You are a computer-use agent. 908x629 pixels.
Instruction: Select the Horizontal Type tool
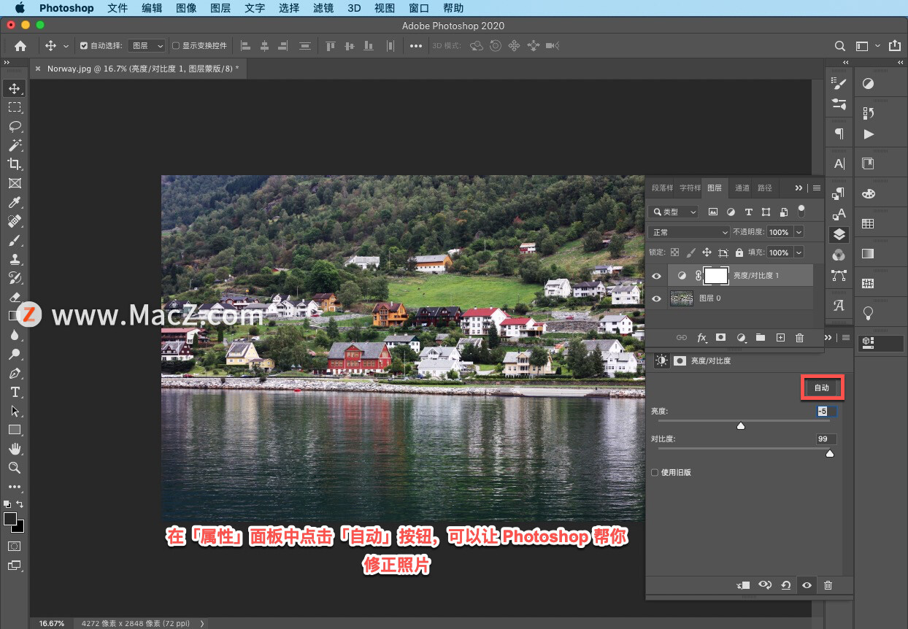click(x=15, y=392)
